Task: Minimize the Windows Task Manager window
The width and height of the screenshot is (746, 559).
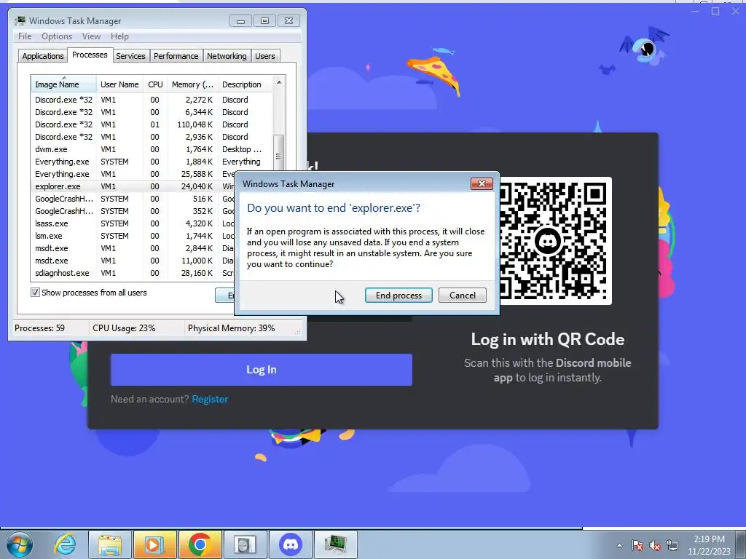Action: click(x=240, y=21)
